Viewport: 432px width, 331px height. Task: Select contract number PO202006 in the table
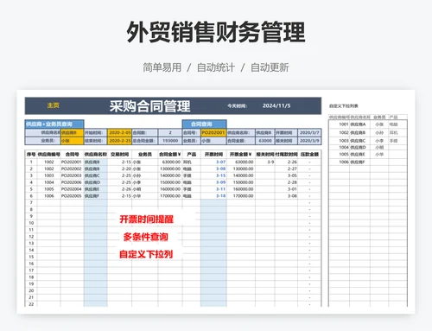coord(72,182)
